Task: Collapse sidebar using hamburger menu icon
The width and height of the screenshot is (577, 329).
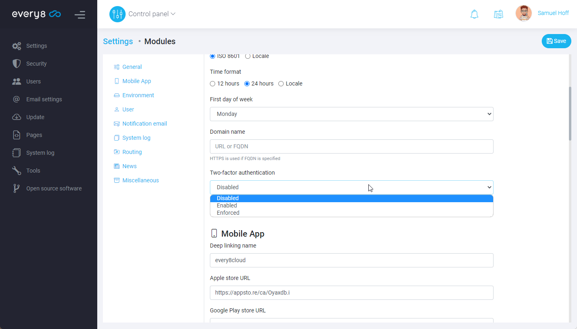Action: pos(80,15)
